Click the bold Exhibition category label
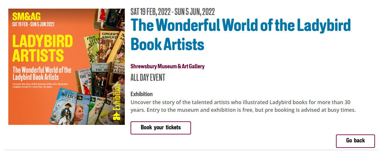 tap(141, 94)
